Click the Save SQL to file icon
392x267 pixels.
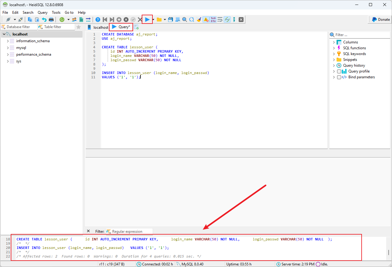coord(171,20)
